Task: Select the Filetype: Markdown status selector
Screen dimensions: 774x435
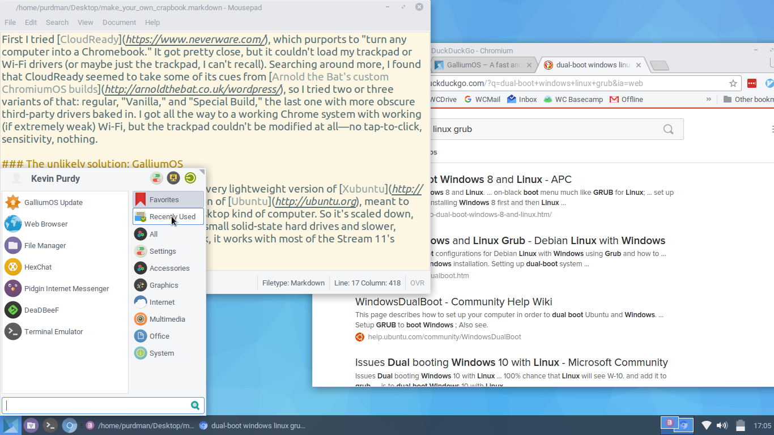Action: tap(294, 283)
